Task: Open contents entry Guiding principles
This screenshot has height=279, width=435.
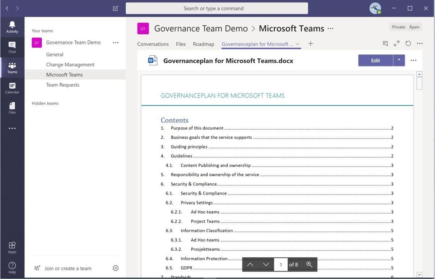Action: 277,147
